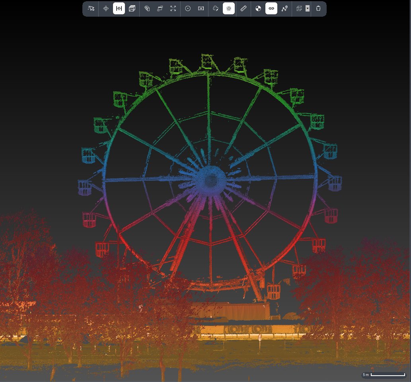Click the label placard icon
Screen dimensions: 411x382
(201, 8)
